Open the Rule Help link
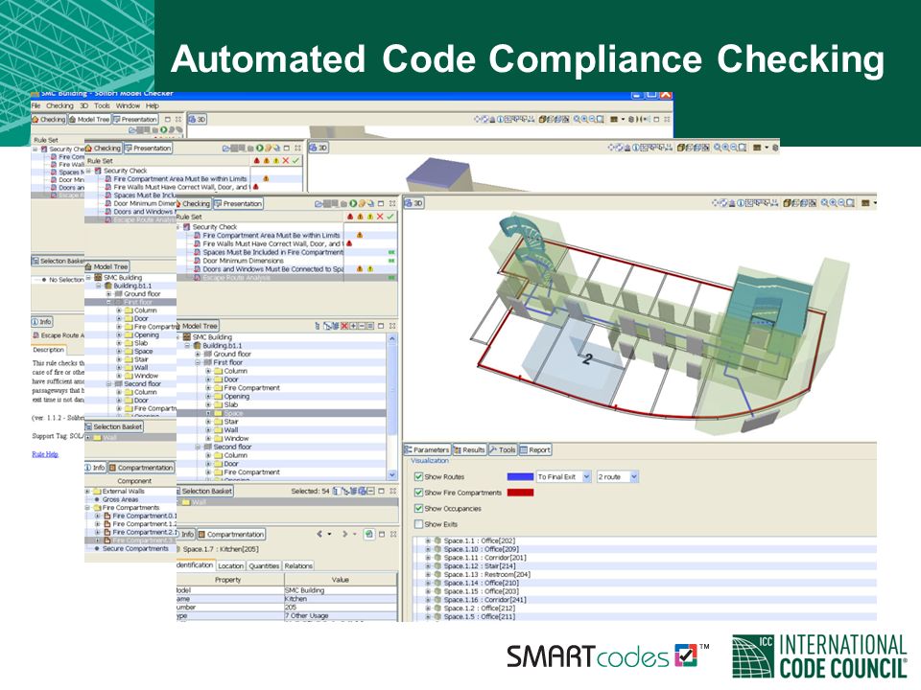The image size is (921, 690). point(45,454)
